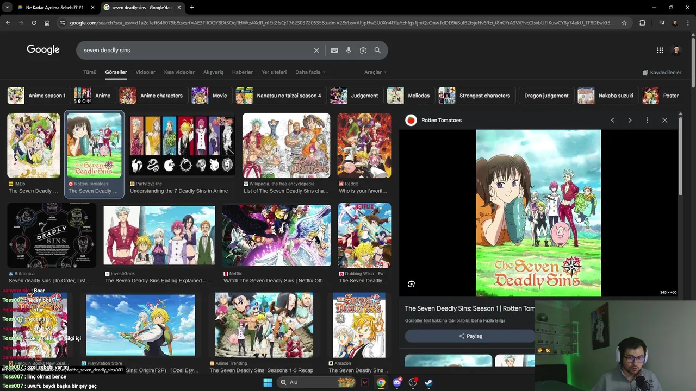Switch to the Videolar tab
The width and height of the screenshot is (696, 391).
point(145,72)
